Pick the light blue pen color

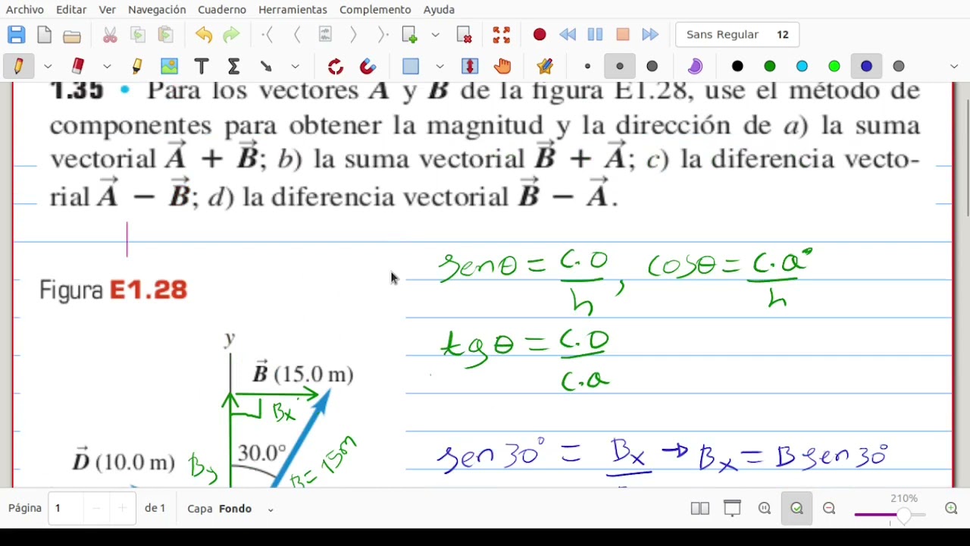pos(802,67)
